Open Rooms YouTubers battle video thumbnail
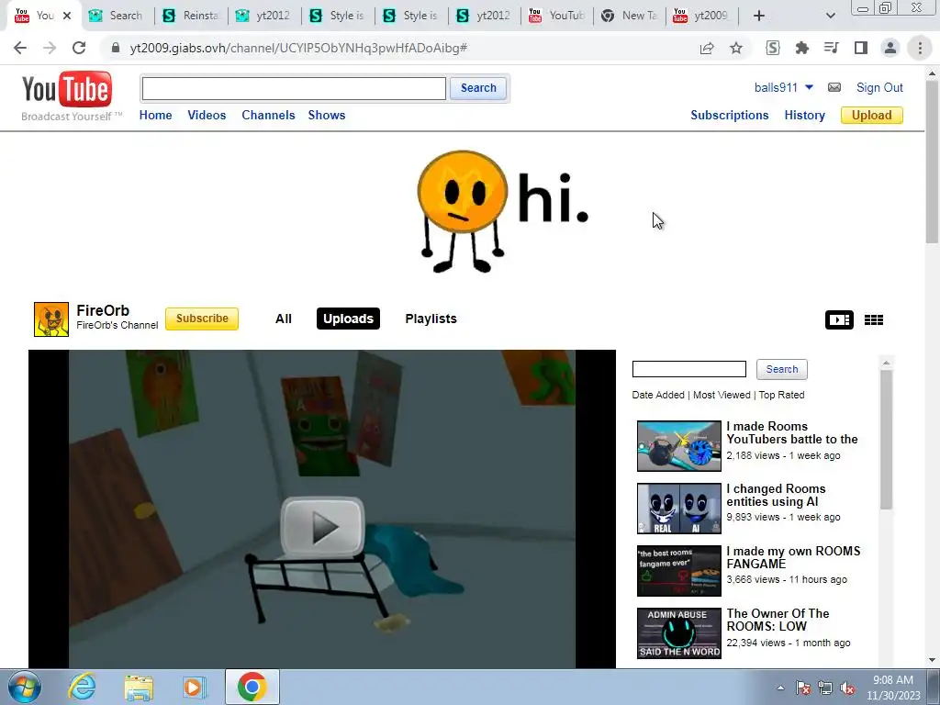 click(x=679, y=446)
